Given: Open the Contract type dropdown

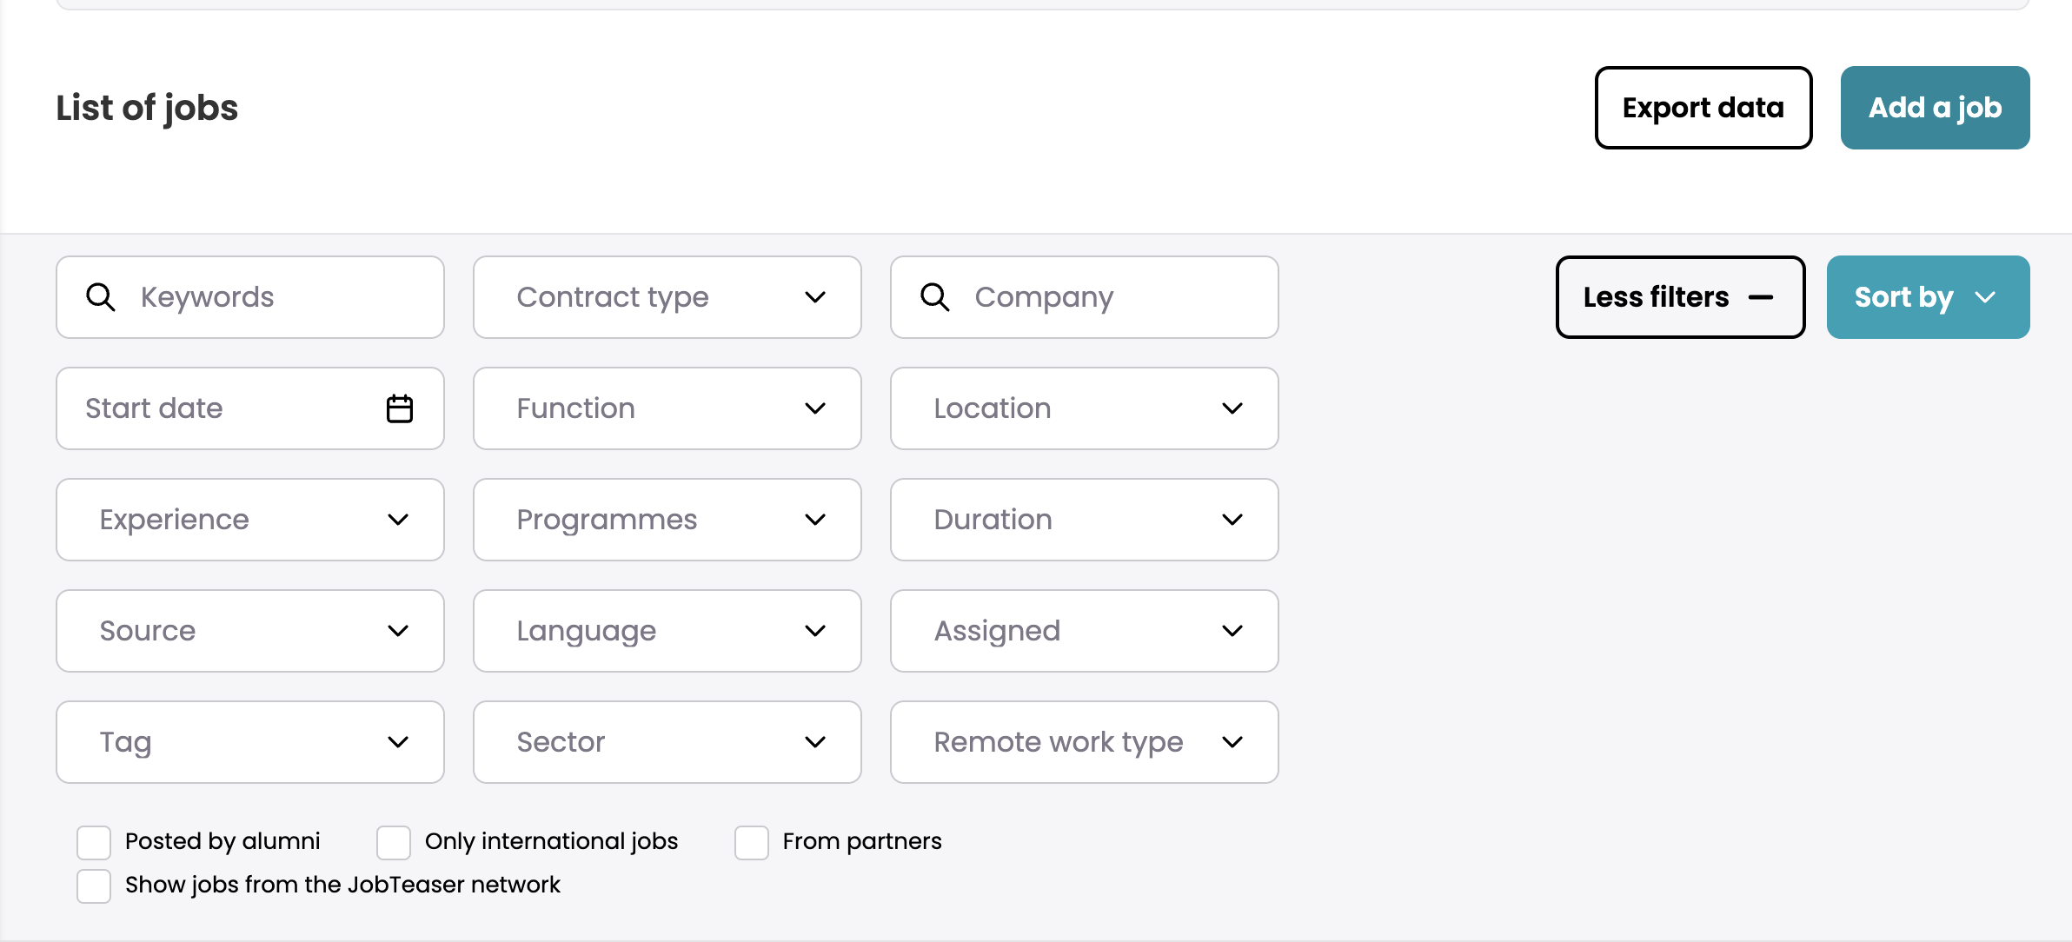Looking at the screenshot, I should click(x=667, y=297).
